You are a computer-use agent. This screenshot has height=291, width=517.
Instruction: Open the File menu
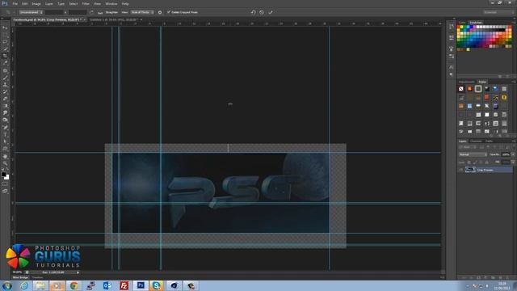(15, 3)
